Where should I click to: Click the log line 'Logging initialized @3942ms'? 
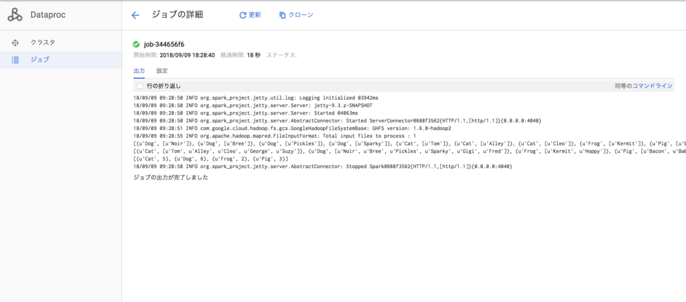coord(256,98)
